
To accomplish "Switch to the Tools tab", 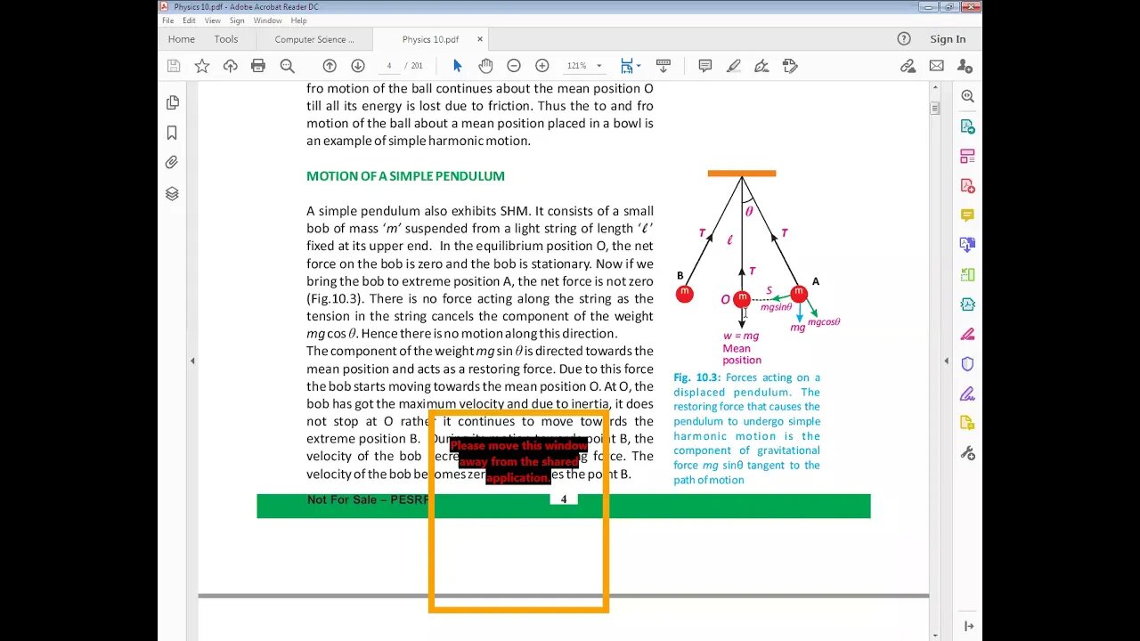I will click(x=226, y=39).
